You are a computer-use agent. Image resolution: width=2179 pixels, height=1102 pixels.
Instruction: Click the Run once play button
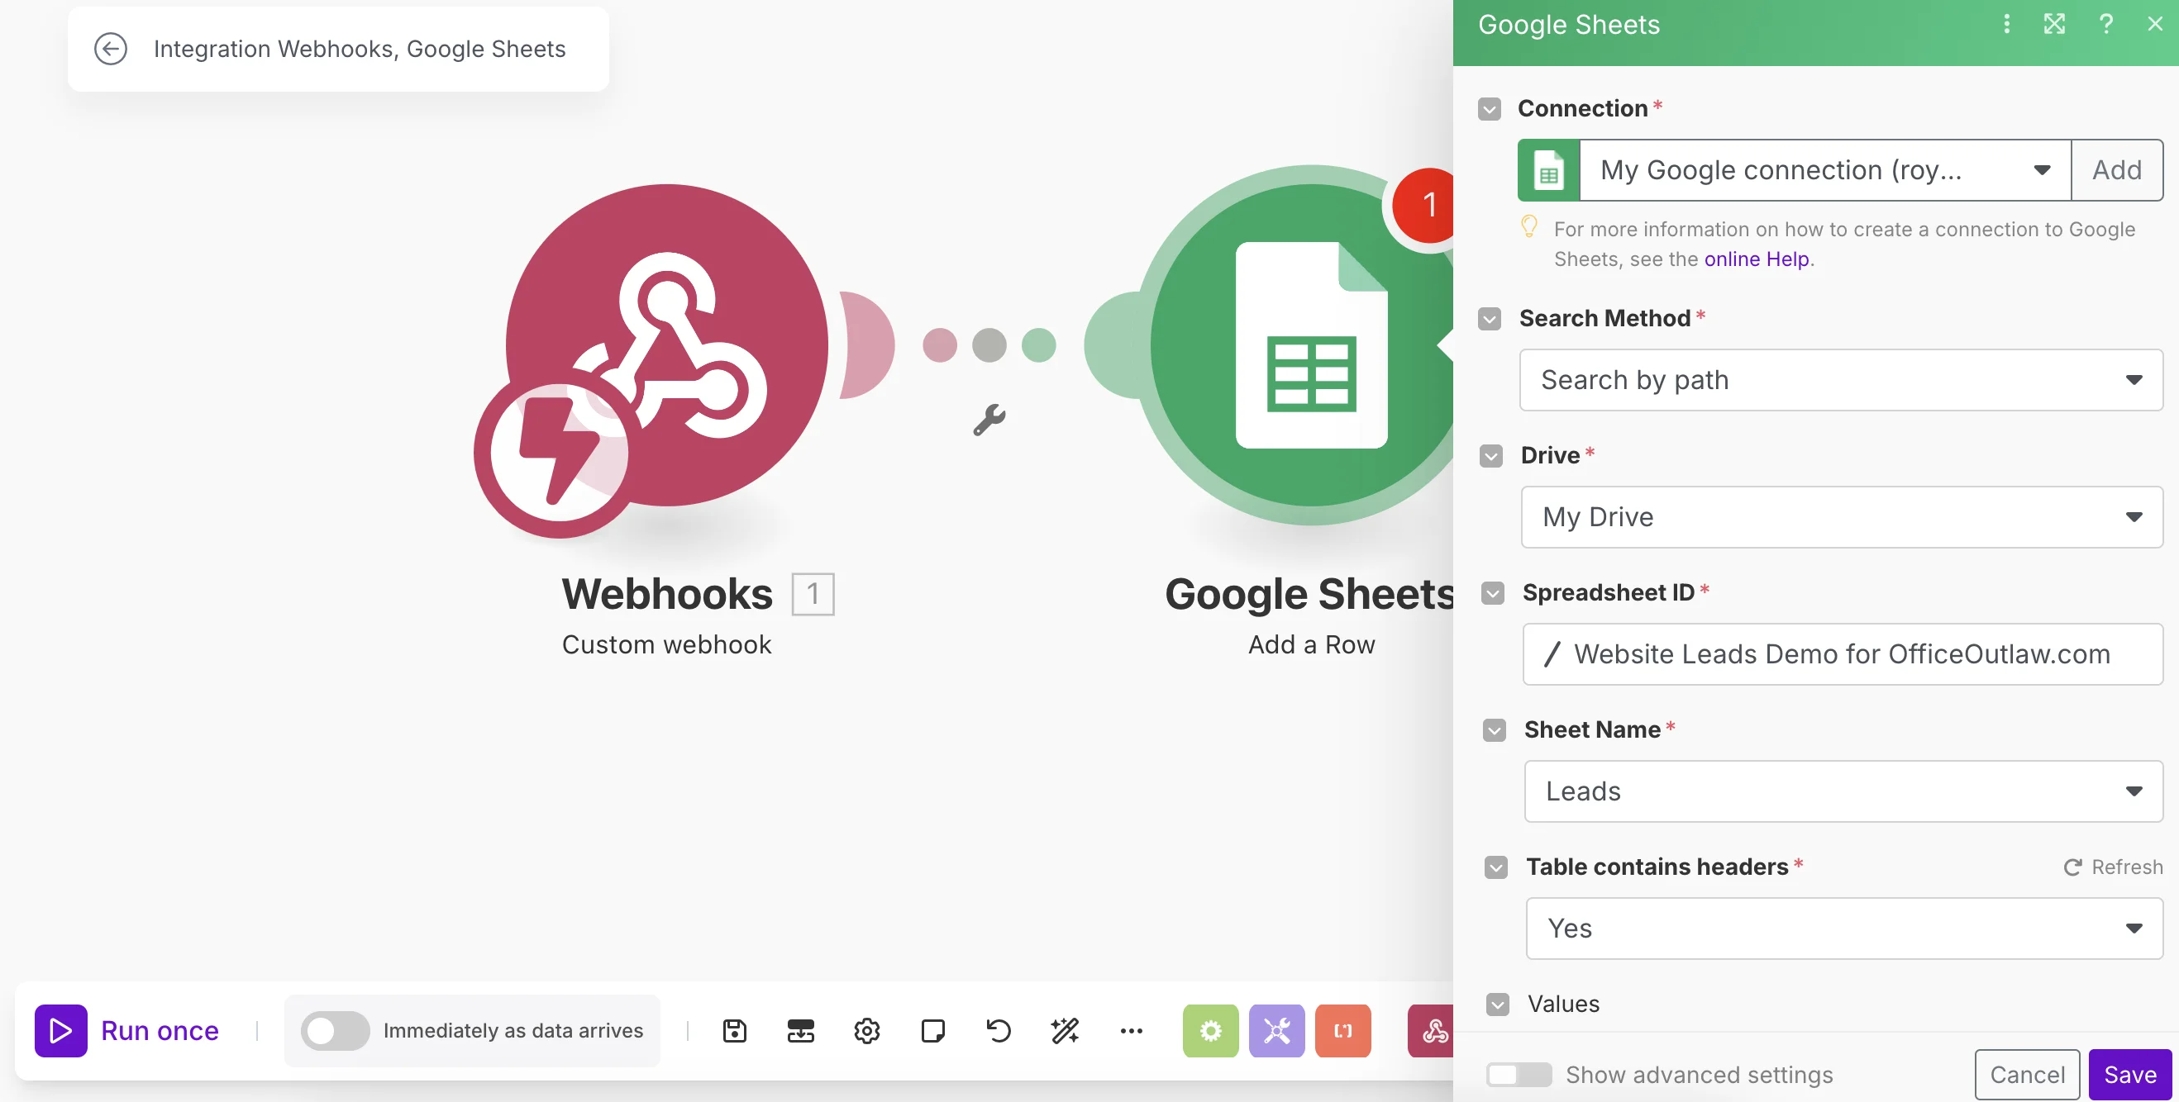[x=61, y=1030]
